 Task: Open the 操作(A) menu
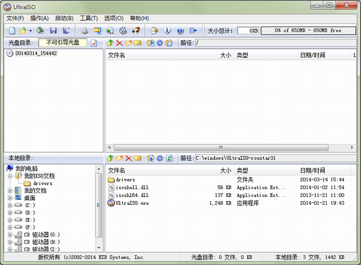39,18
